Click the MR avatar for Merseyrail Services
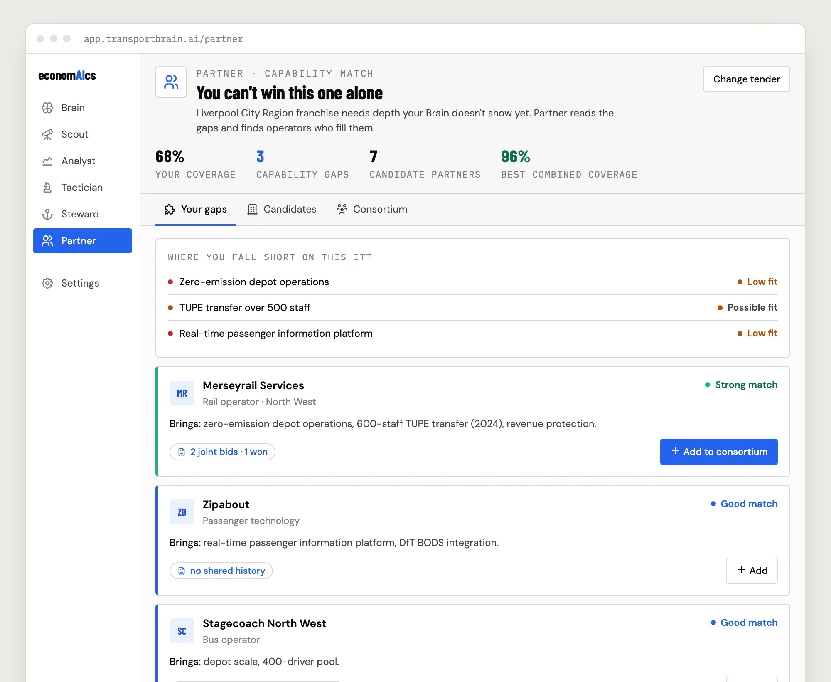 pyautogui.click(x=182, y=393)
